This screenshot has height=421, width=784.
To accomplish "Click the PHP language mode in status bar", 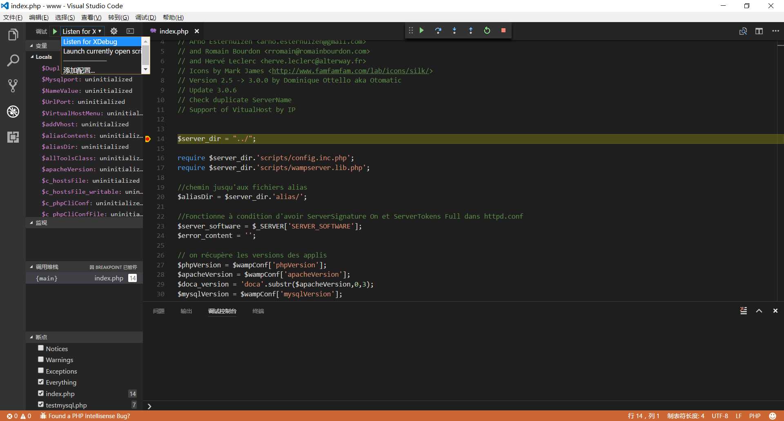I will tap(755, 416).
